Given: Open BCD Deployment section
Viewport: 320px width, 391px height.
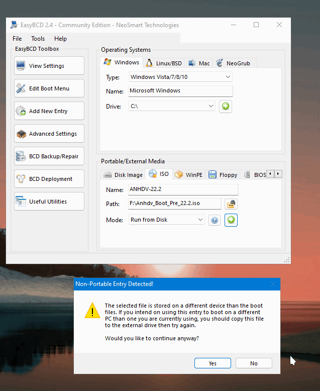Looking at the screenshot, I should point(49,179).
